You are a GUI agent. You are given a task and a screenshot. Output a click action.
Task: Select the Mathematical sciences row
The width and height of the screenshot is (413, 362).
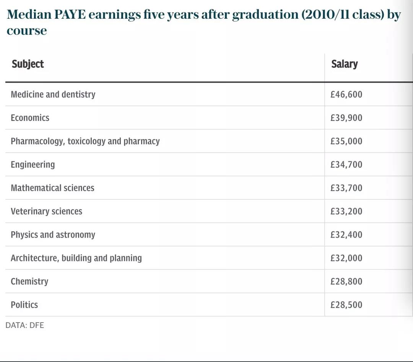[x=52, y=188]
